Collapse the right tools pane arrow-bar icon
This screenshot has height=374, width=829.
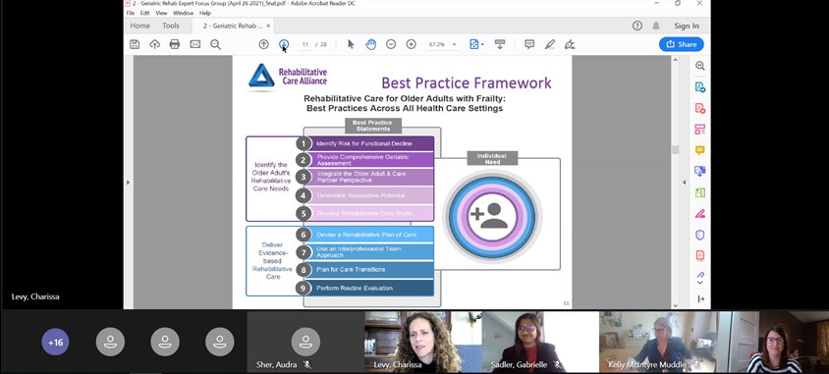coord(701,299)
